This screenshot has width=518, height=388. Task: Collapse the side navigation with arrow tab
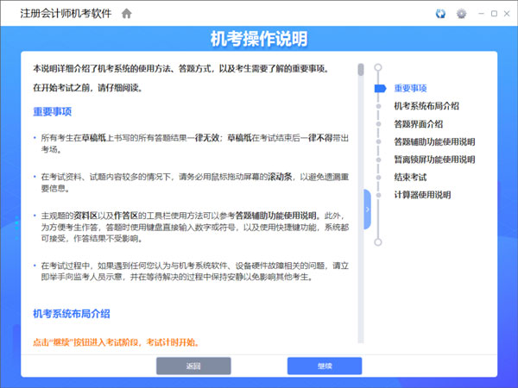367,210
